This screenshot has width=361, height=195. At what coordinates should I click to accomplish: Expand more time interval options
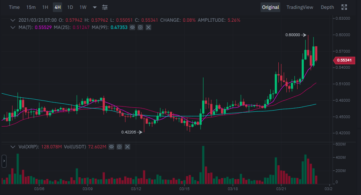pos(95,7)
